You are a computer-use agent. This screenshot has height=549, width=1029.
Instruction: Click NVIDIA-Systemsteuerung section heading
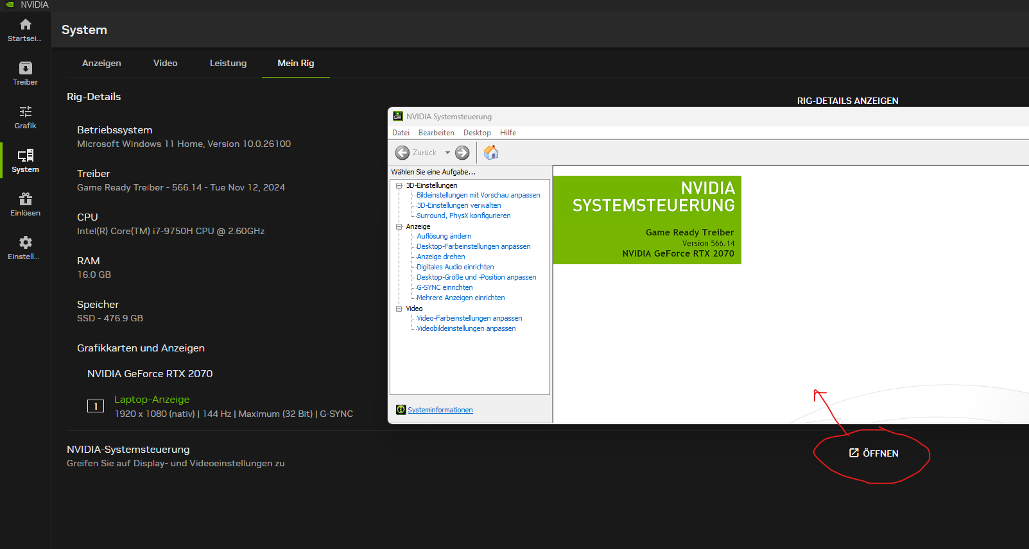point(128,450)
